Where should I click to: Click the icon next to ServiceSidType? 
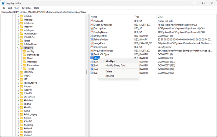[x=92, y=54]
